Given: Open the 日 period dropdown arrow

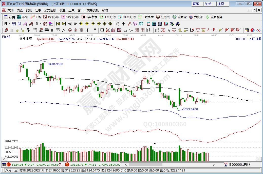Looking at the screenshot, I should (9, 24).
